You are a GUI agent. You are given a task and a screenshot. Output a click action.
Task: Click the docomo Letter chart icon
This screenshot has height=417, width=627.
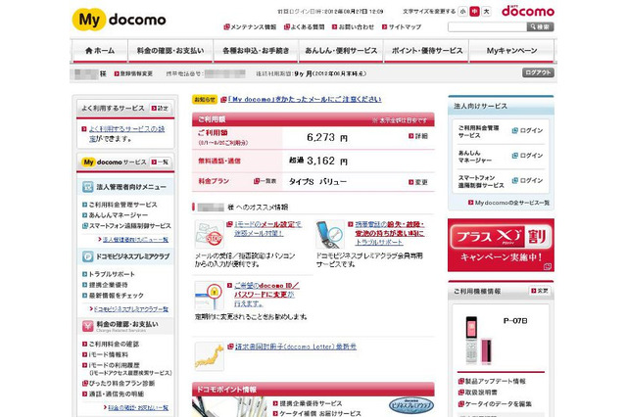209,353
